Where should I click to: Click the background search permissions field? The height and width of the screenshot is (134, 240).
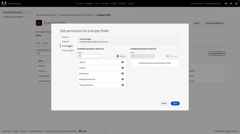44,53
